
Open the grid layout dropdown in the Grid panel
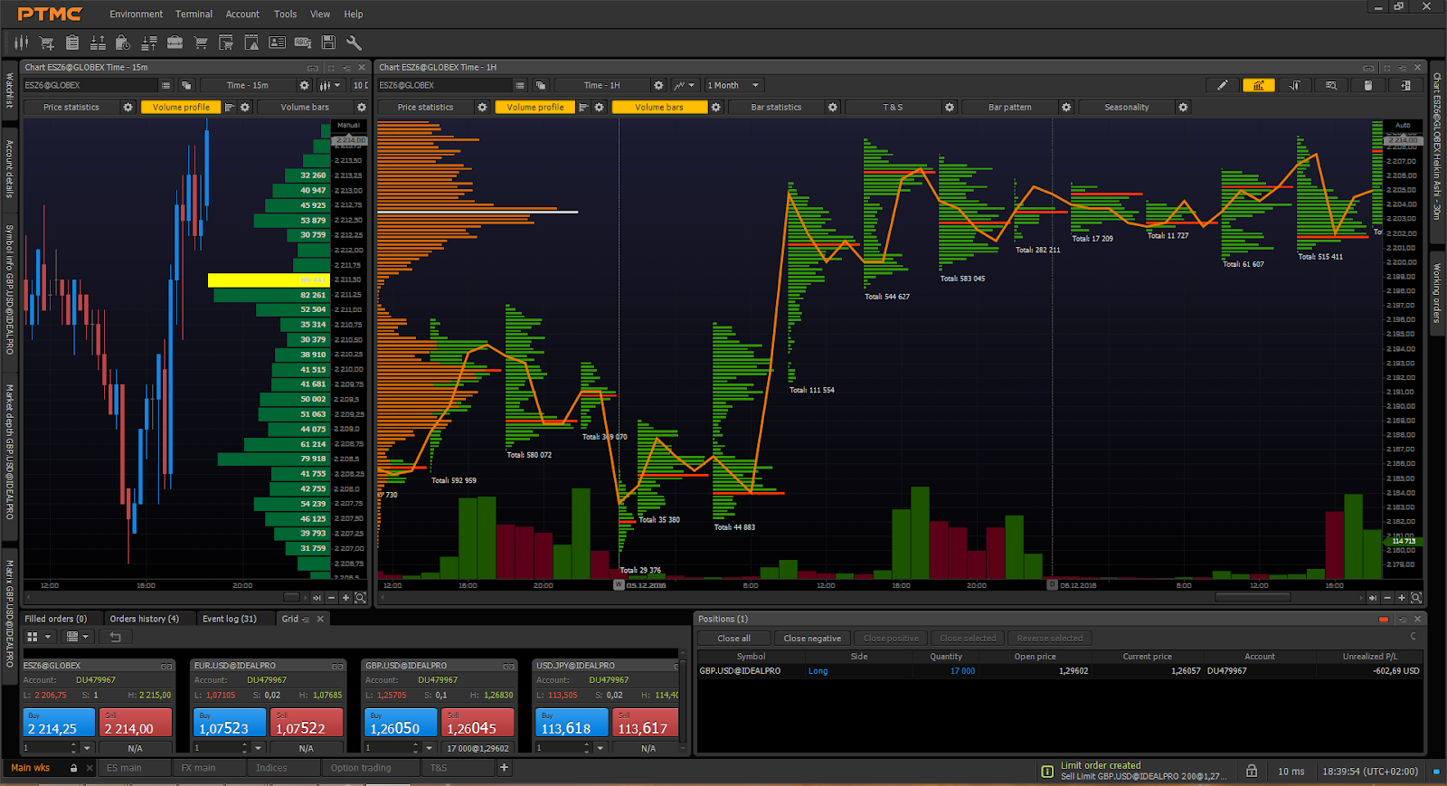point(38,637)
